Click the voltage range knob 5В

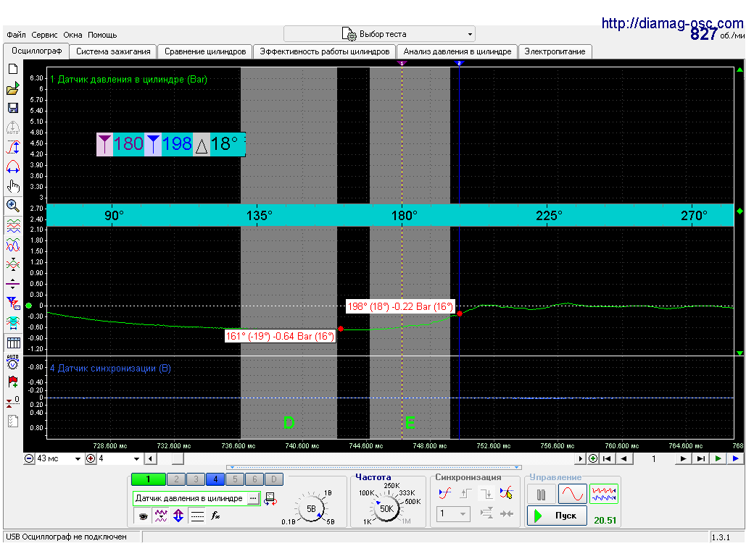(311, 508)
